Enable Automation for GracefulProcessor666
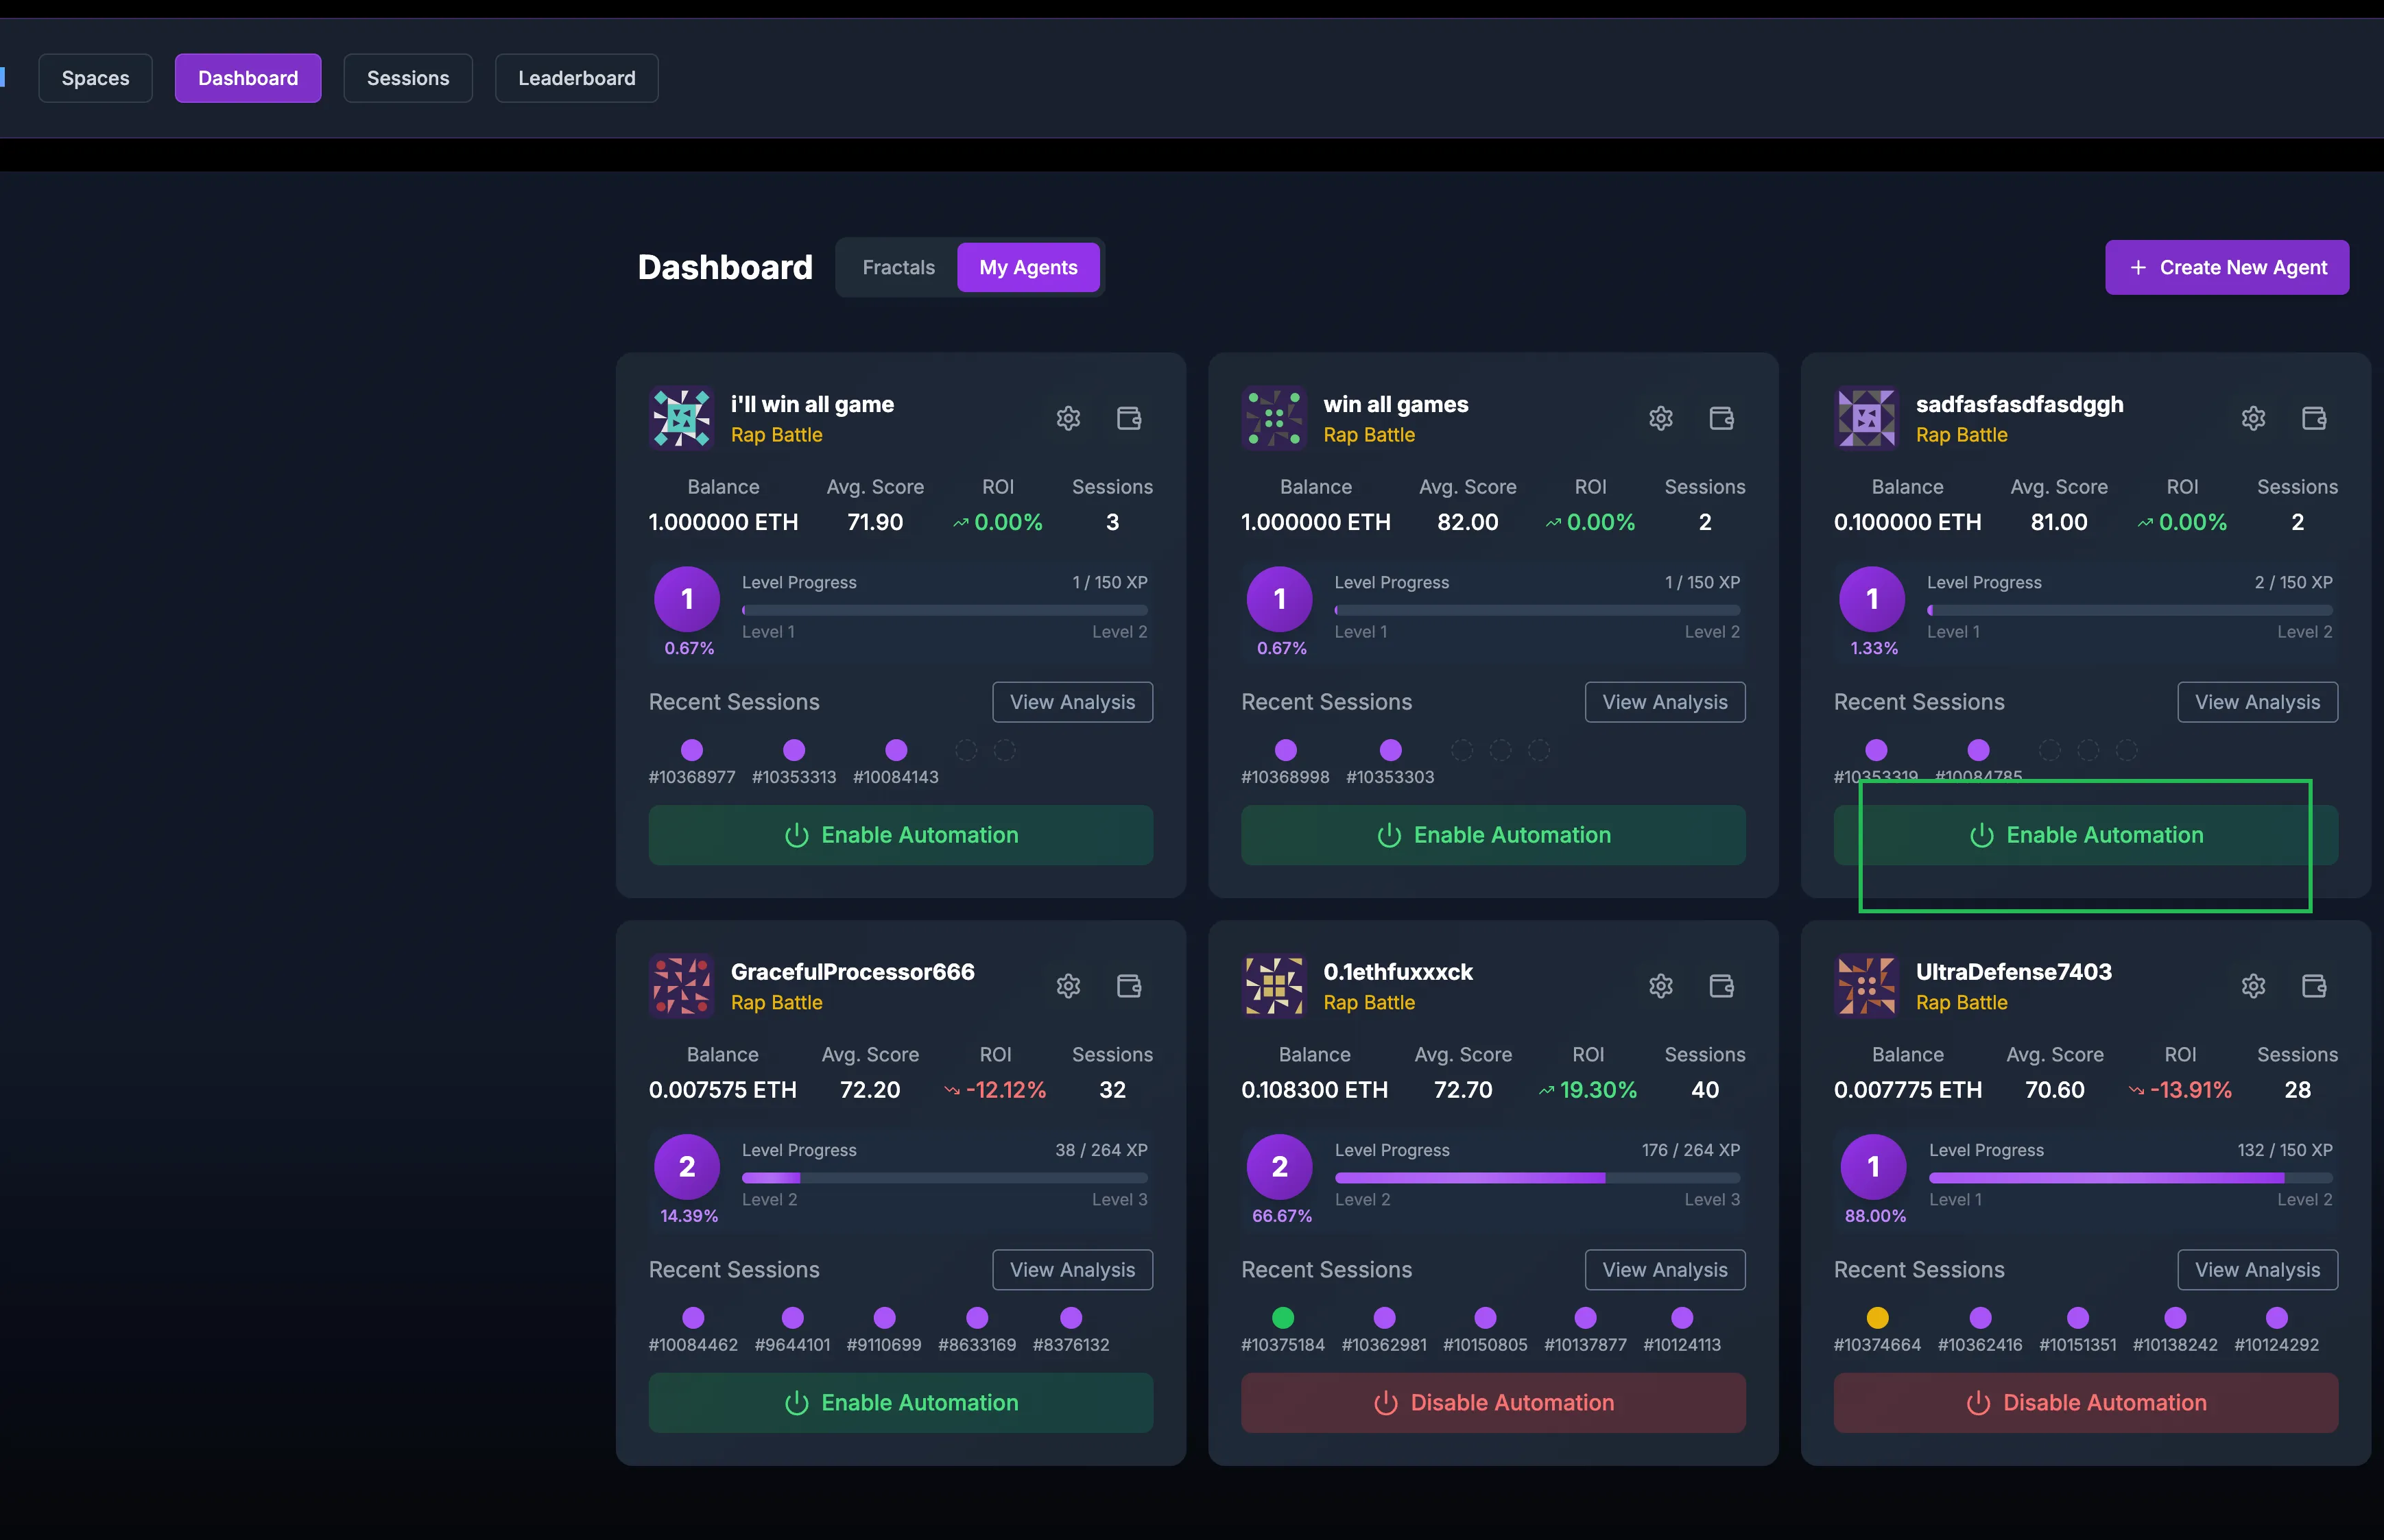 click(900, 1403)
